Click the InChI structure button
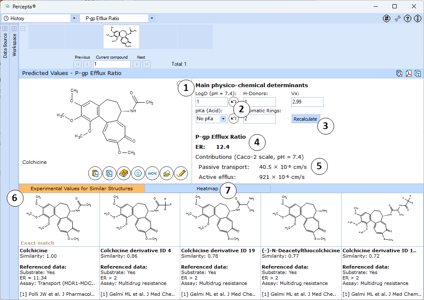424x300 pixels. click(152, 173)
